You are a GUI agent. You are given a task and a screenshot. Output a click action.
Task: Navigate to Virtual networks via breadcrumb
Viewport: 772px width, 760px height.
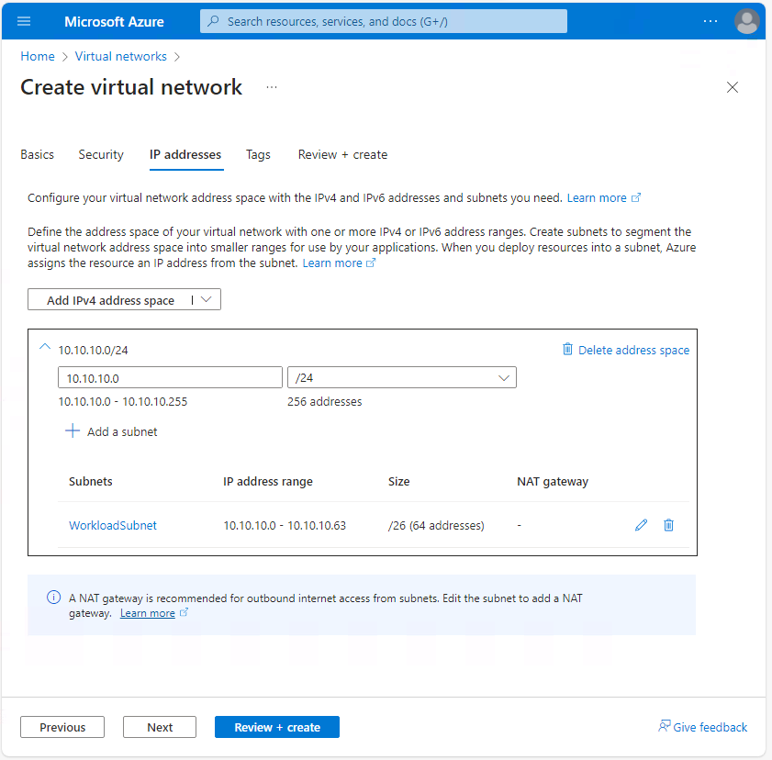pos(120,56)
